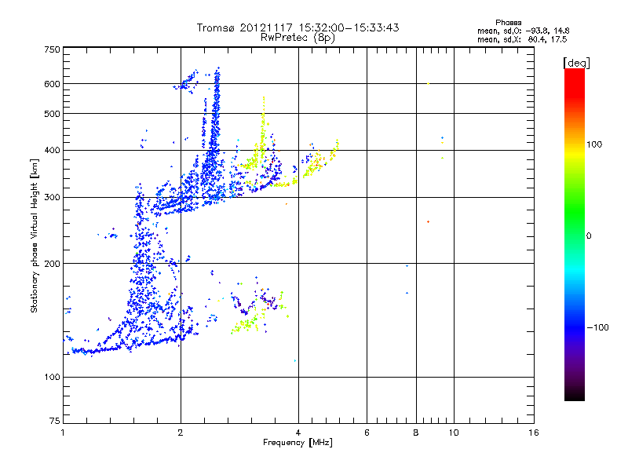Screen dimensions: 628x471
Task: Click the x-axis tick label '4'
Action: pyautogui.click(x=298, y=433)
